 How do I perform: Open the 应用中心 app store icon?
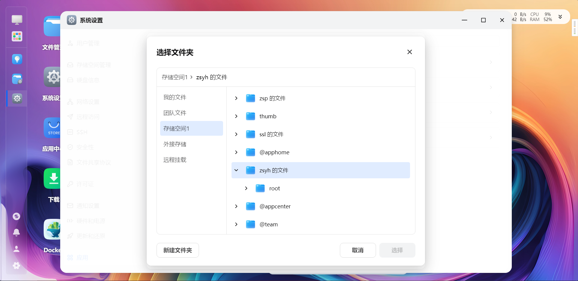[x=53, y=128]
